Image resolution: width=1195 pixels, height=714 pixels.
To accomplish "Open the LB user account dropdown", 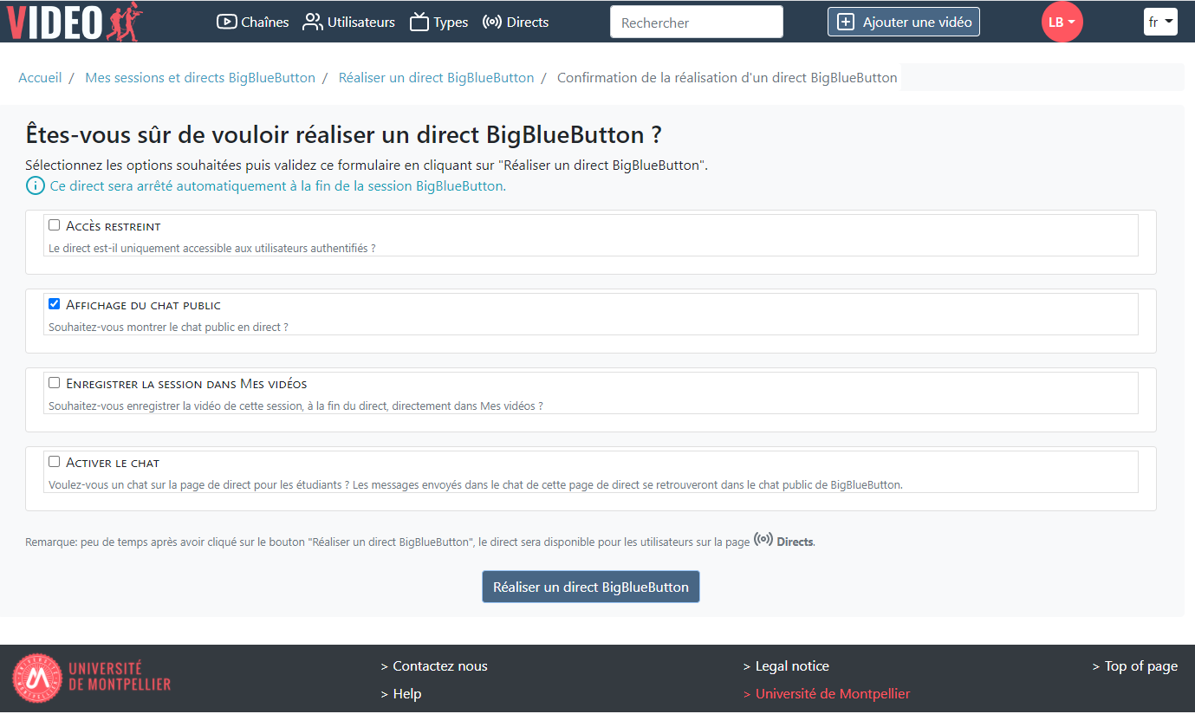I will coord(1062,23).
